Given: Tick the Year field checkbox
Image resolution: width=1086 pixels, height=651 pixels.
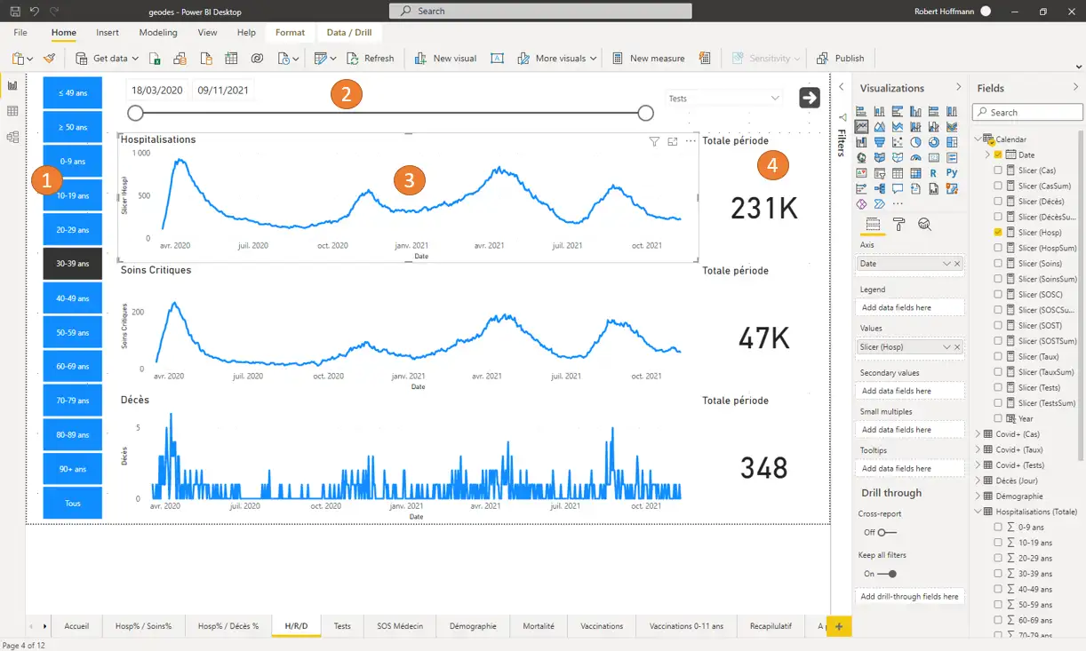Looking at the screenshot, I should (998, 418).
